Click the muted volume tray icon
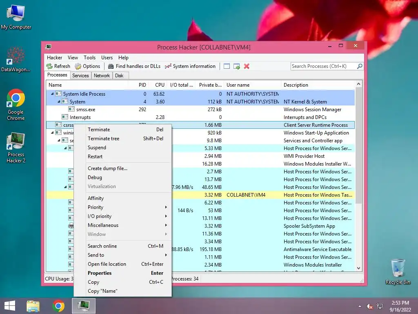Image resolution: width=418 pixels, height=314 pixels. click(x=370, y=306)
